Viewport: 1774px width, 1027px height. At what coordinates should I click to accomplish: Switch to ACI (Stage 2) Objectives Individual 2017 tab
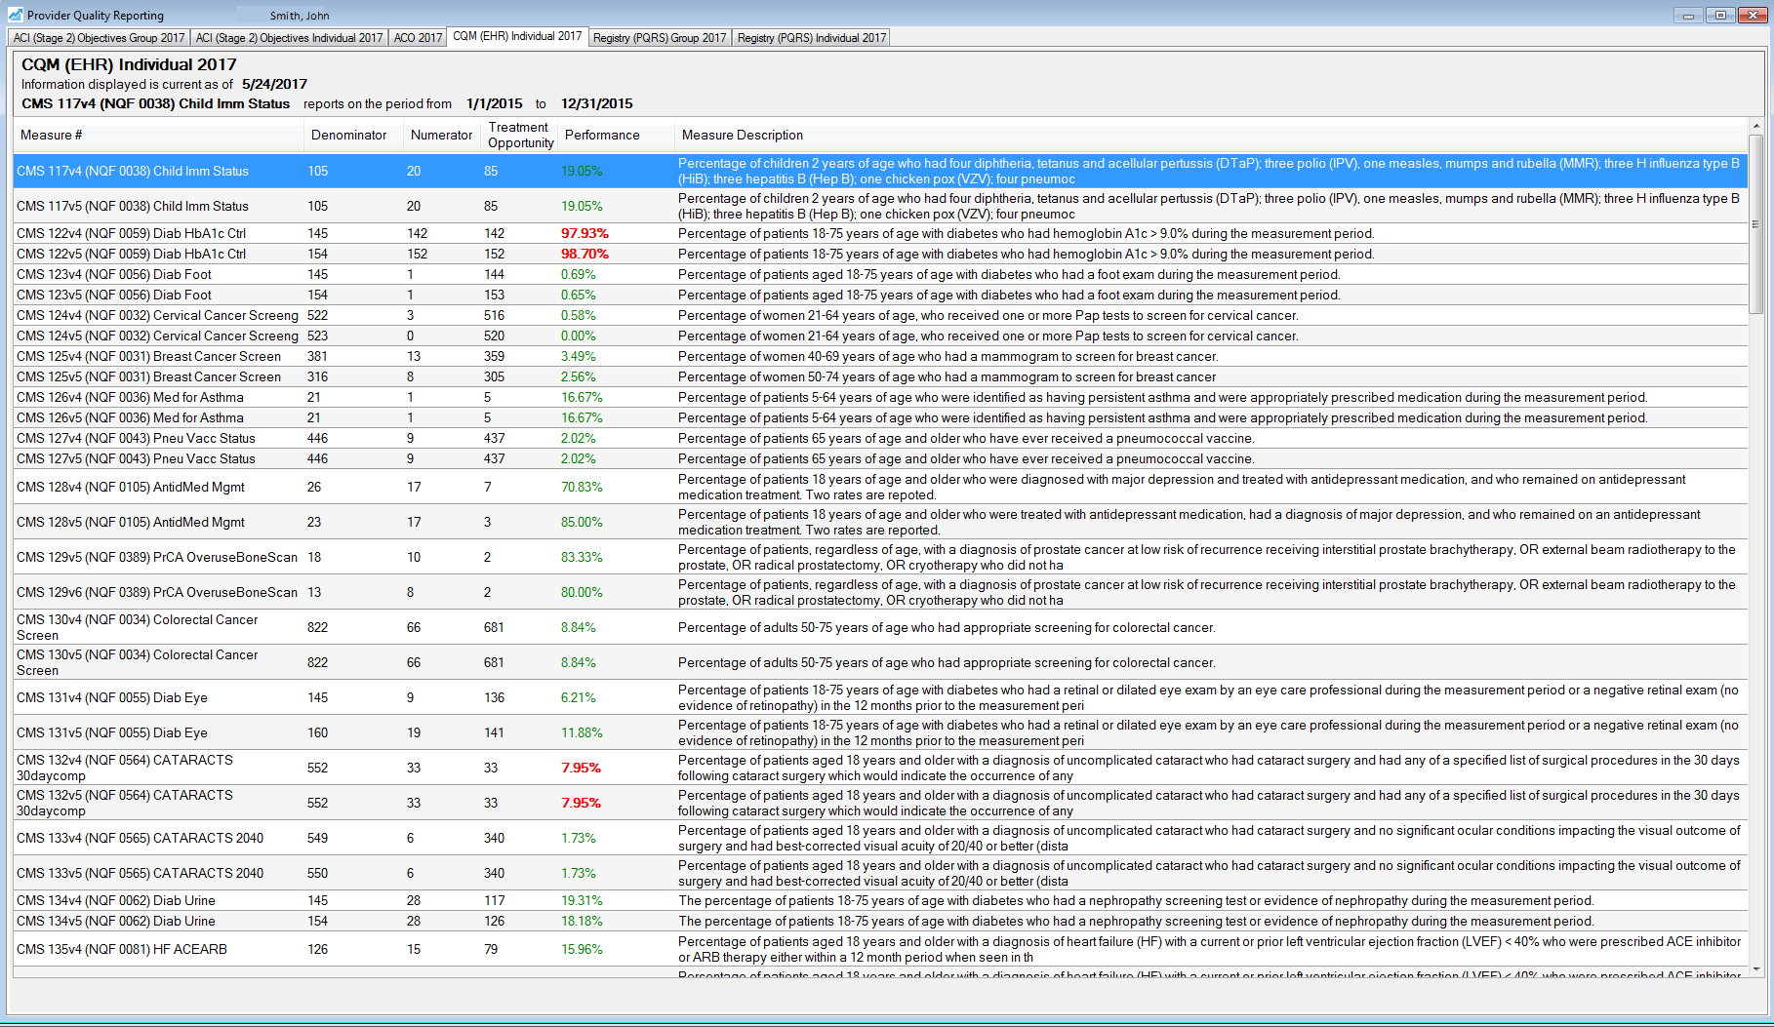point(289,38)
